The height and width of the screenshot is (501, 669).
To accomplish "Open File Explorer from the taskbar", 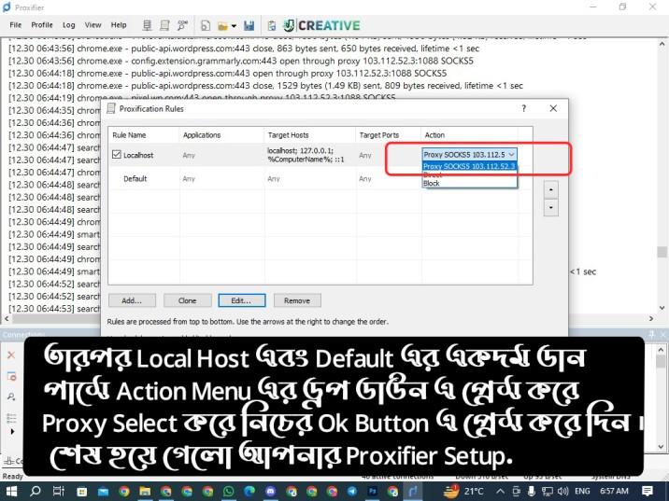I will 145,491.
